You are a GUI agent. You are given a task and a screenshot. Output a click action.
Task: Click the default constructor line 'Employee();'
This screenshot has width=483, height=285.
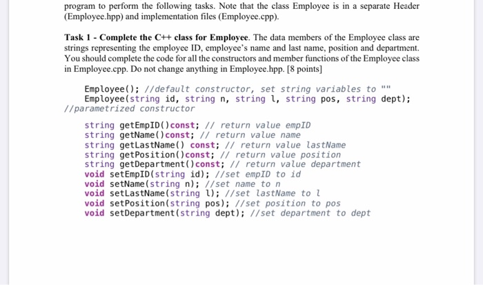tap(112, 89)
